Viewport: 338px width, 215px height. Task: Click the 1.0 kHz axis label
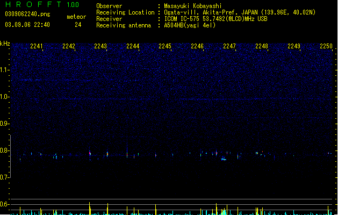[5, 97]
